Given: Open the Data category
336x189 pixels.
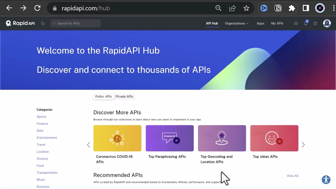Looking at the screenshot, I should click(40, 131).
